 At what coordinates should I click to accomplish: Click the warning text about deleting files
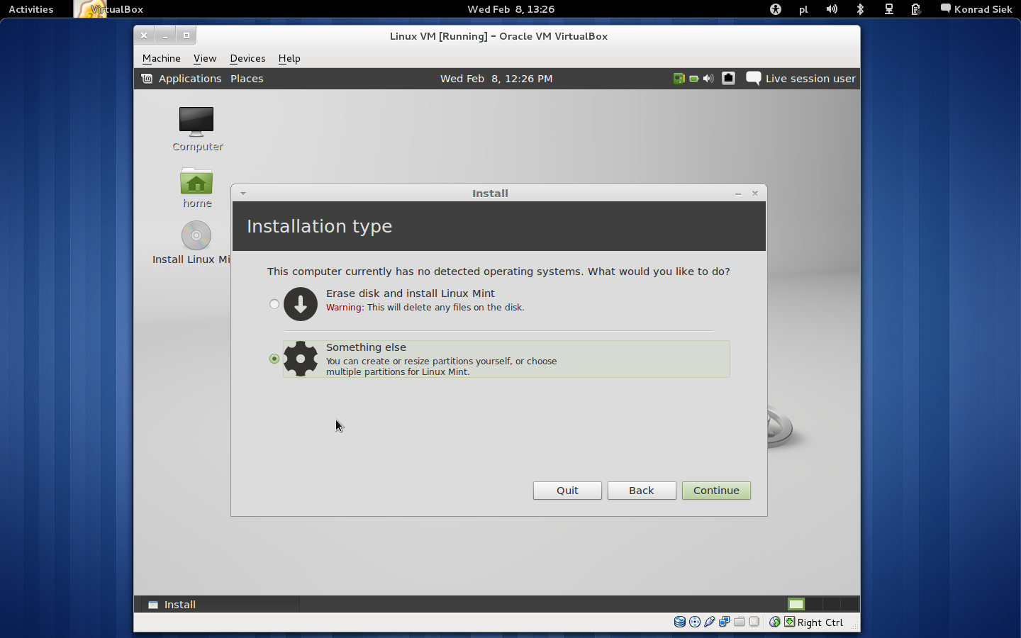(425, 308)
